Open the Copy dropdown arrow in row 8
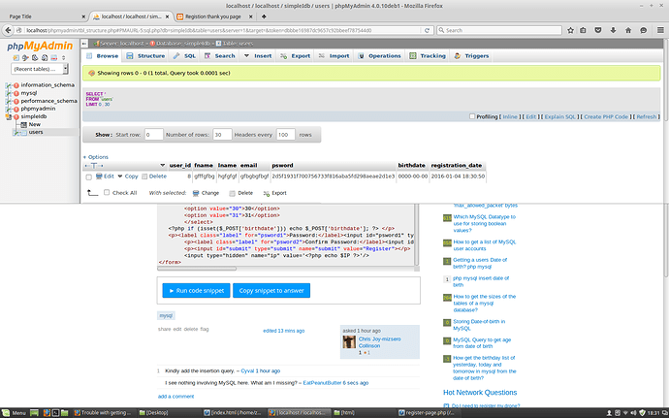The width and height of the screenshot is (669, 418). coord(120,177)
